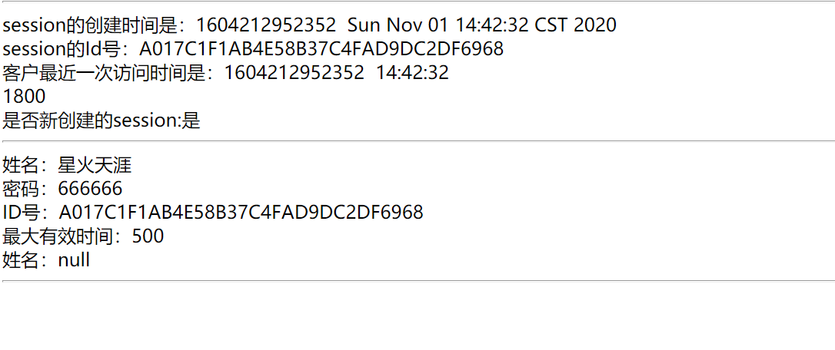835x350 pixels.
Task: Click the session creation timestamp 1604212952352 on the first line
Action: click(266, 25)
